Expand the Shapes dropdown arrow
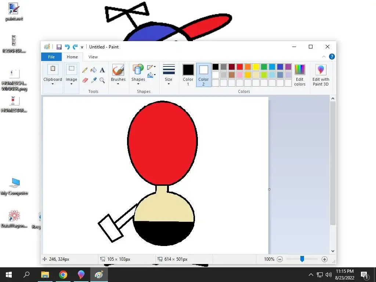The width and height of the screenshot is (376, 282). (138, 84)
